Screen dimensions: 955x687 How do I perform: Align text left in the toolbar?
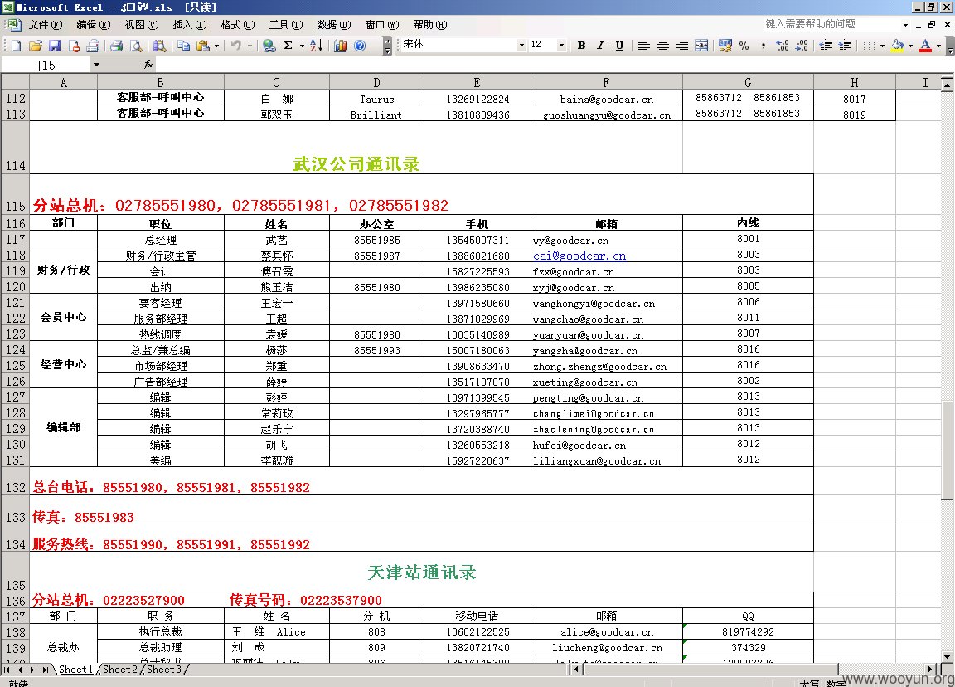point(644,46)
